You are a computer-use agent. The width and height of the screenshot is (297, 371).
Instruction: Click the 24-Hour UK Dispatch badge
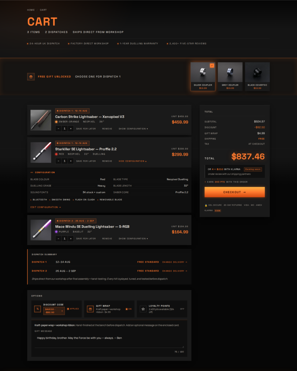pyautogui.click(x=43, y=43)
